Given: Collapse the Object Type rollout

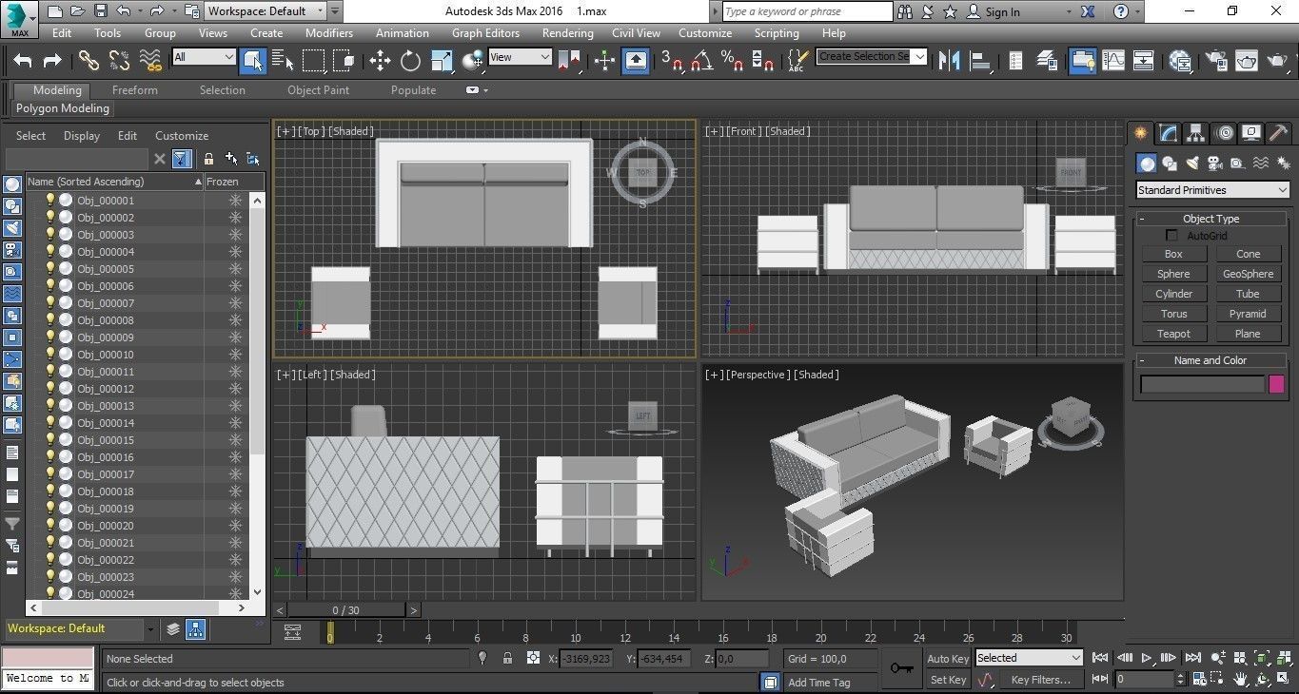Looking at the screenshot, I should tap(1210, 219).
